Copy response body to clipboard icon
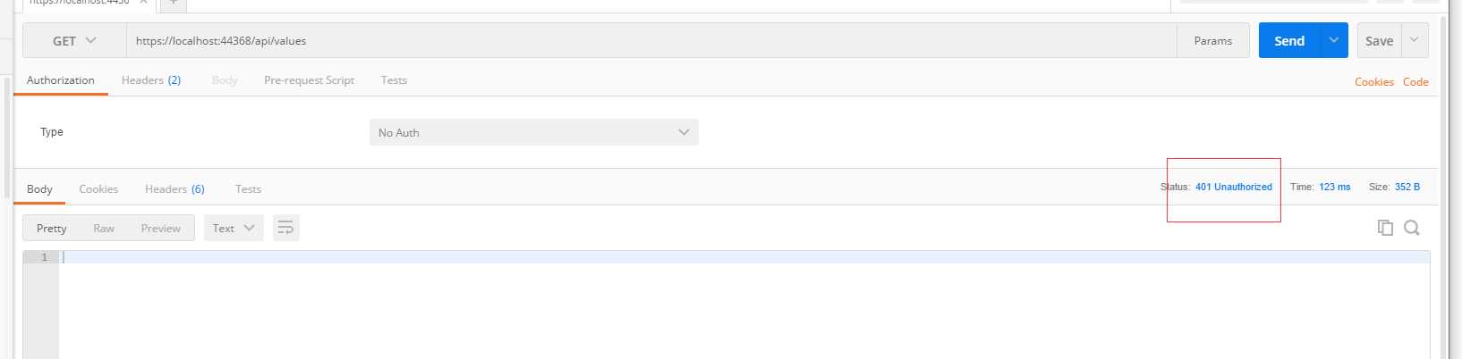 point(1385,228)
